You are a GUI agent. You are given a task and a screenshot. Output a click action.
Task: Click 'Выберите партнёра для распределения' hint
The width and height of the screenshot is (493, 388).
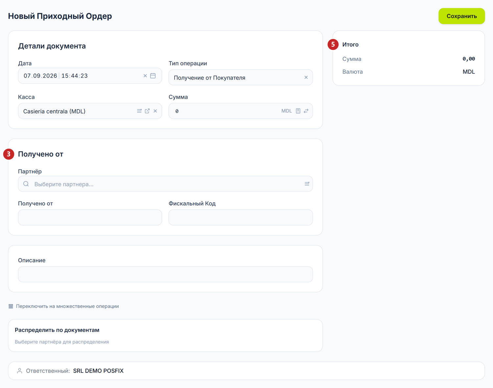(62, 342)
